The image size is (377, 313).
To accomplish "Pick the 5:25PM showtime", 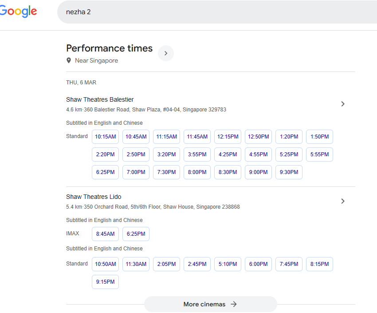I will 289,155.
